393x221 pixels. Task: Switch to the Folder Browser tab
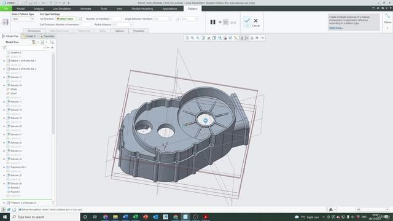29,36
